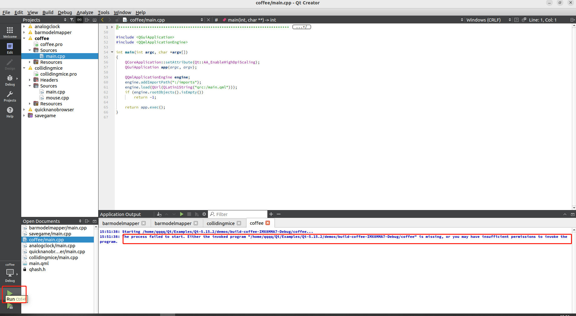The height and width of the screenshot is (316, 576).
Task: Clear the Application Output pane
Action: tap(159, 214)
